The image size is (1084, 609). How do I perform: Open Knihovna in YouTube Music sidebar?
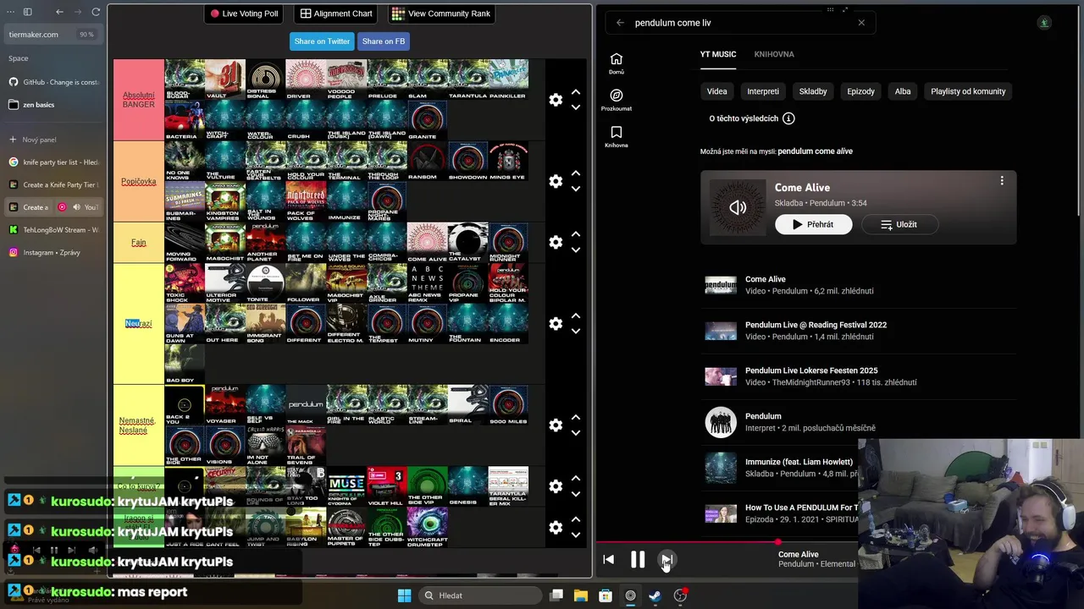point(617,137)
